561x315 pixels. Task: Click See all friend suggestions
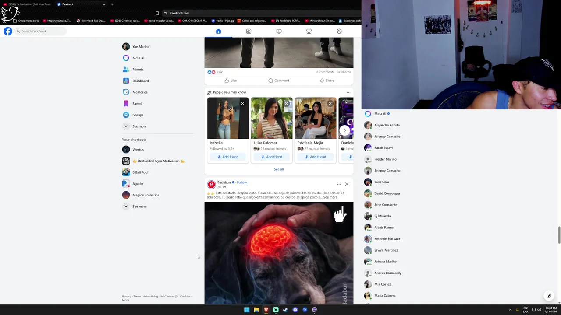click(x=279, y=169)
